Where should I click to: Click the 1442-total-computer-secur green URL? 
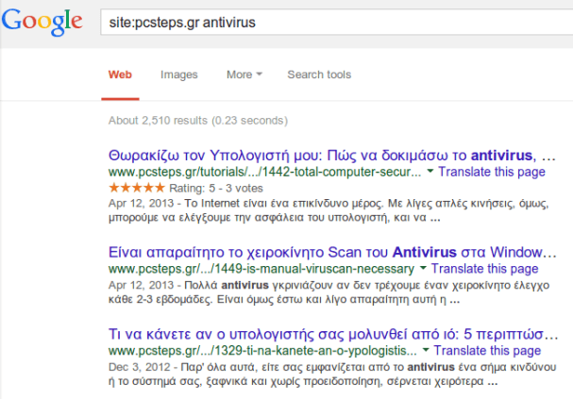click(265, 172)
